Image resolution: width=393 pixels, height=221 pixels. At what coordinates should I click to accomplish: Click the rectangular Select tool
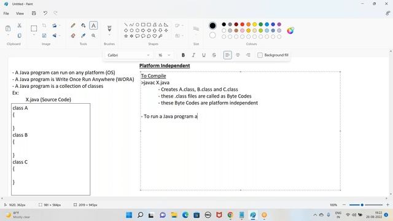[34, 28]
